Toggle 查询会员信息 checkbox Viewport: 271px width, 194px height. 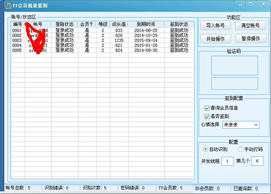[x=207, y=108]
